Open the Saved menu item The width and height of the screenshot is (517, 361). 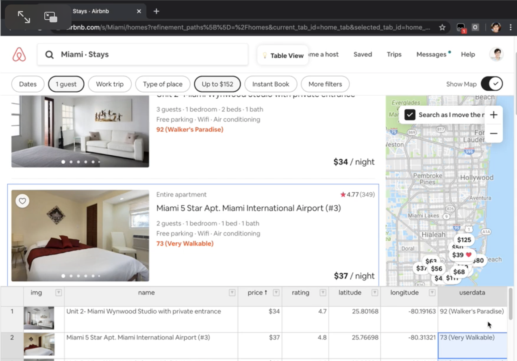click(363, 54)
